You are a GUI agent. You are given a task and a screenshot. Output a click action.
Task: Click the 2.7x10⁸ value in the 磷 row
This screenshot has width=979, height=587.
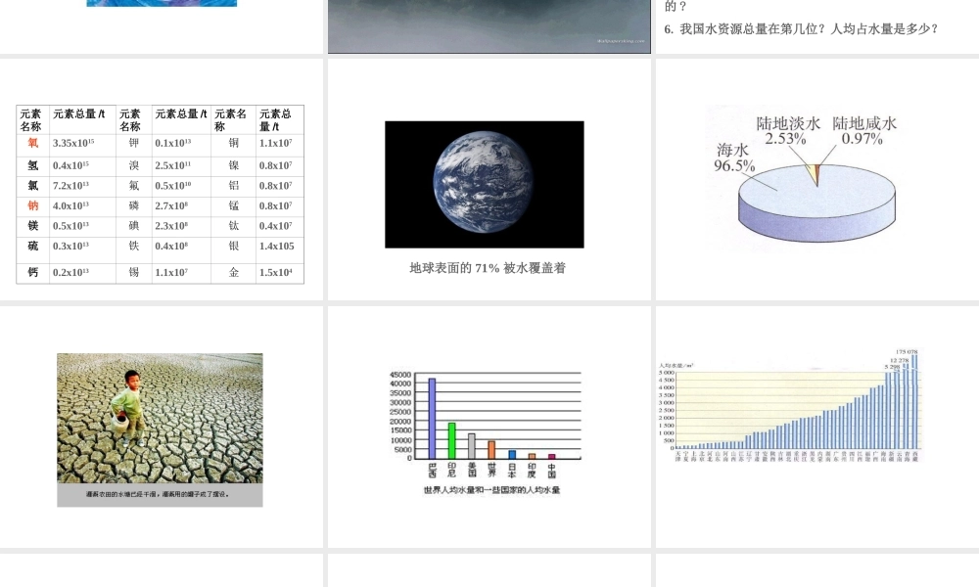171,205
